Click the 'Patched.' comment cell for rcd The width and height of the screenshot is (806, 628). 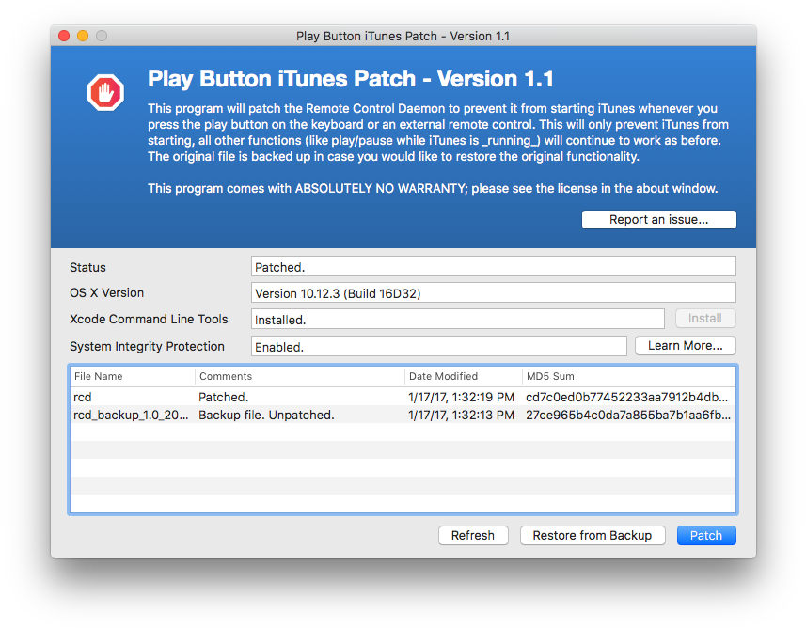click(224, 397)
